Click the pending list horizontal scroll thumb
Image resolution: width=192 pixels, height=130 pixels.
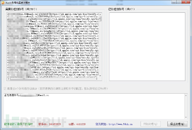pyautogui.click(x=24, y=79)
